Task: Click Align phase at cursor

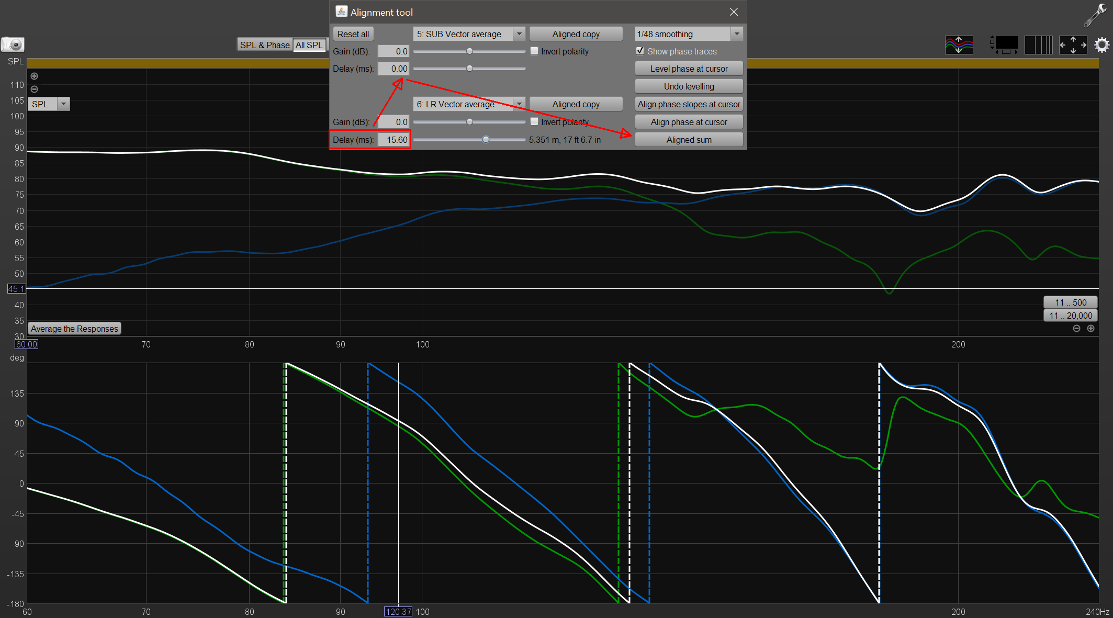Action: 689,122
